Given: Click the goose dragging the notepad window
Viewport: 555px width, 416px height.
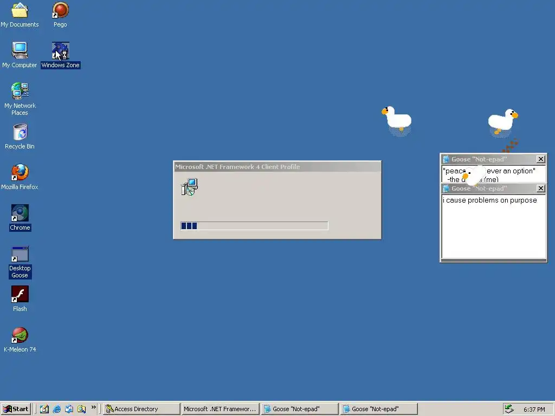Looking at the screenshot, I should click(475, 175).
